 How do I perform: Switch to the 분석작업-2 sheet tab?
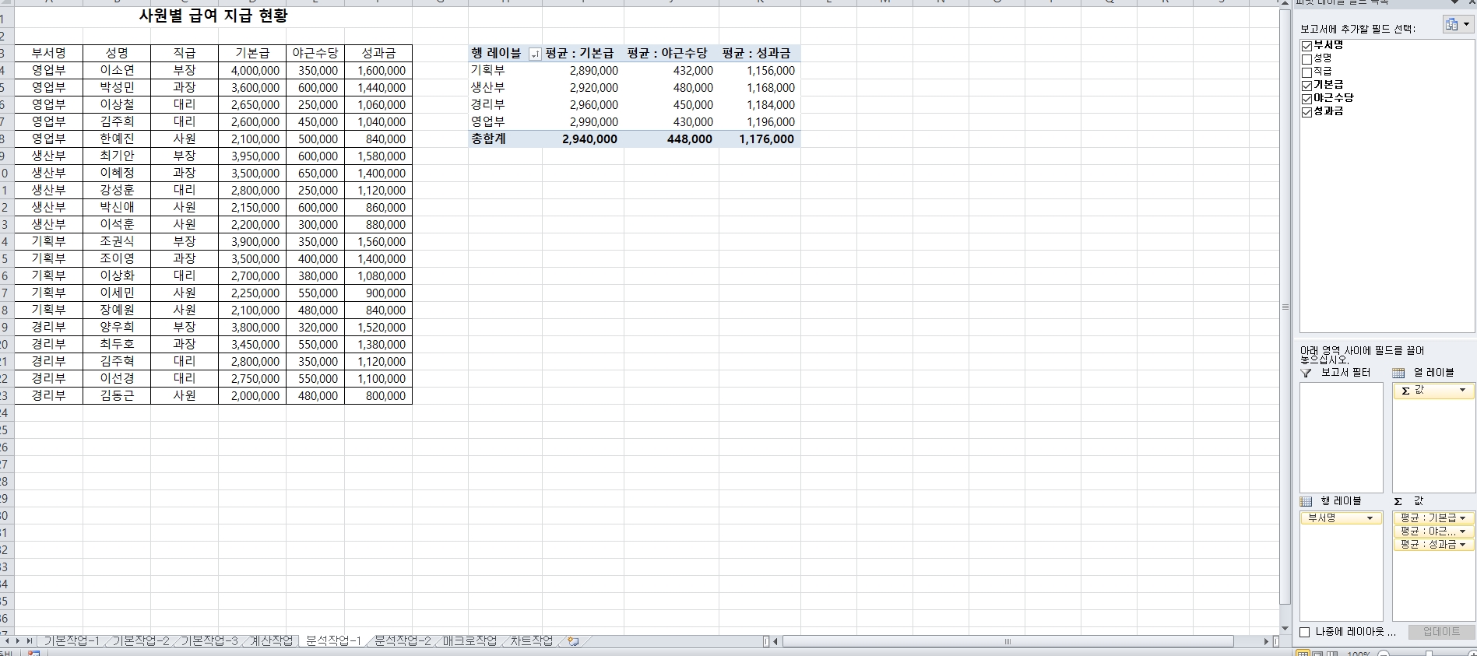[x=402, y=641]
